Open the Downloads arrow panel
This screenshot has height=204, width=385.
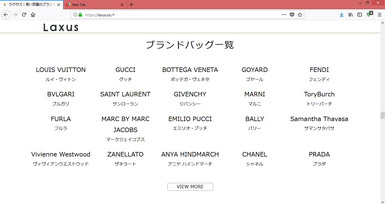pos(342,15)
